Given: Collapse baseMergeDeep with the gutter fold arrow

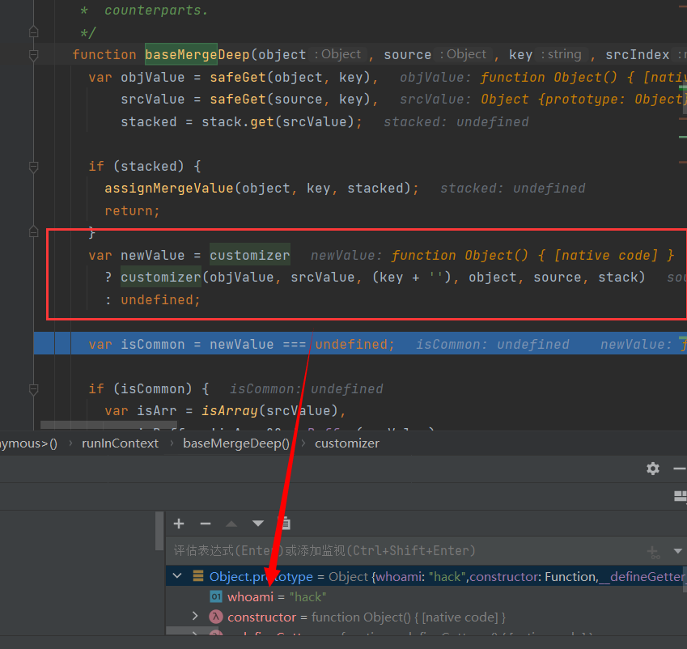Looking at the screenshot, I should click(x=32, y=54).
